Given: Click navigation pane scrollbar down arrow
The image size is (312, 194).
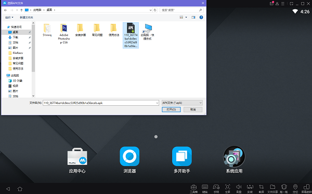Looking at the screenshot, I should [x=33, y=96].
